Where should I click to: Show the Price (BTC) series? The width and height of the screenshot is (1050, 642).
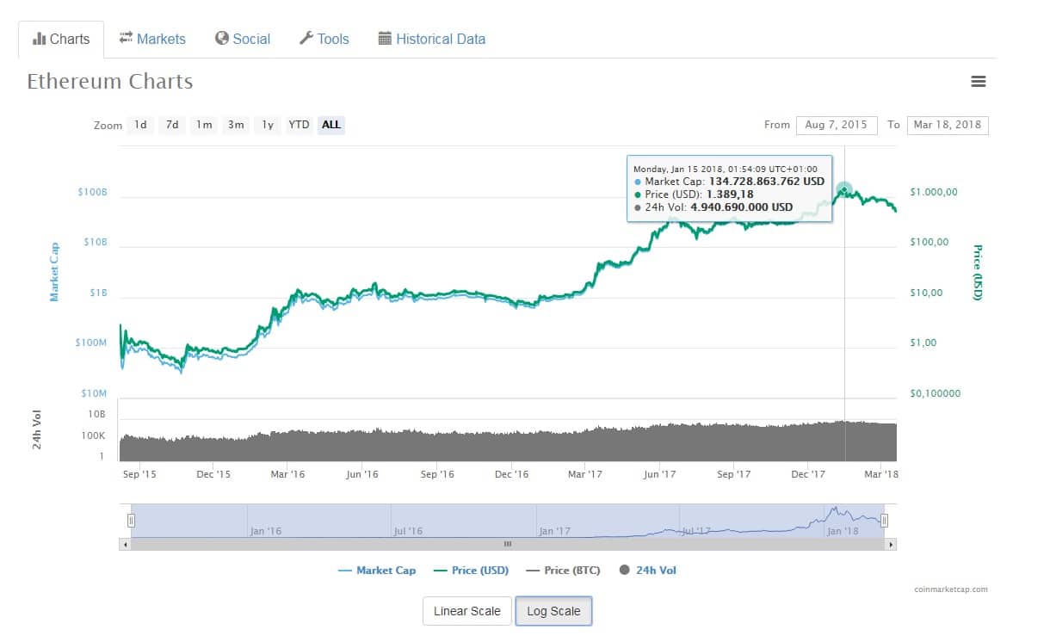click(x=563, y=571)
